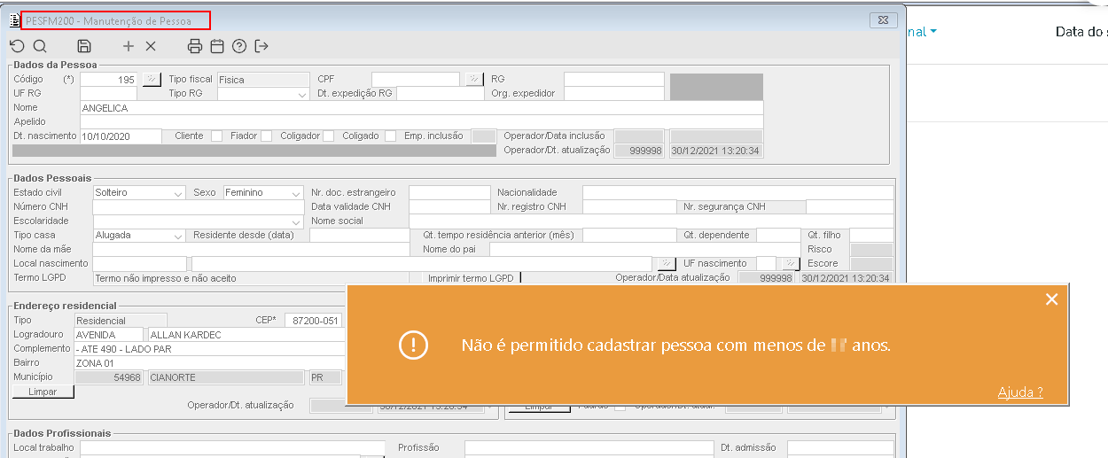Click the Nome social input field
The height and width of the screenshot is (458, 1108).
tap(651, 221)
